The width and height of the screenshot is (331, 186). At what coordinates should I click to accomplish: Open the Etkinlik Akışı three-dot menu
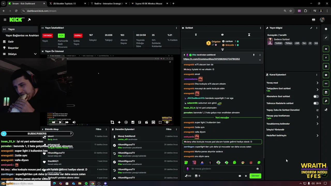(x=106, y=129)
